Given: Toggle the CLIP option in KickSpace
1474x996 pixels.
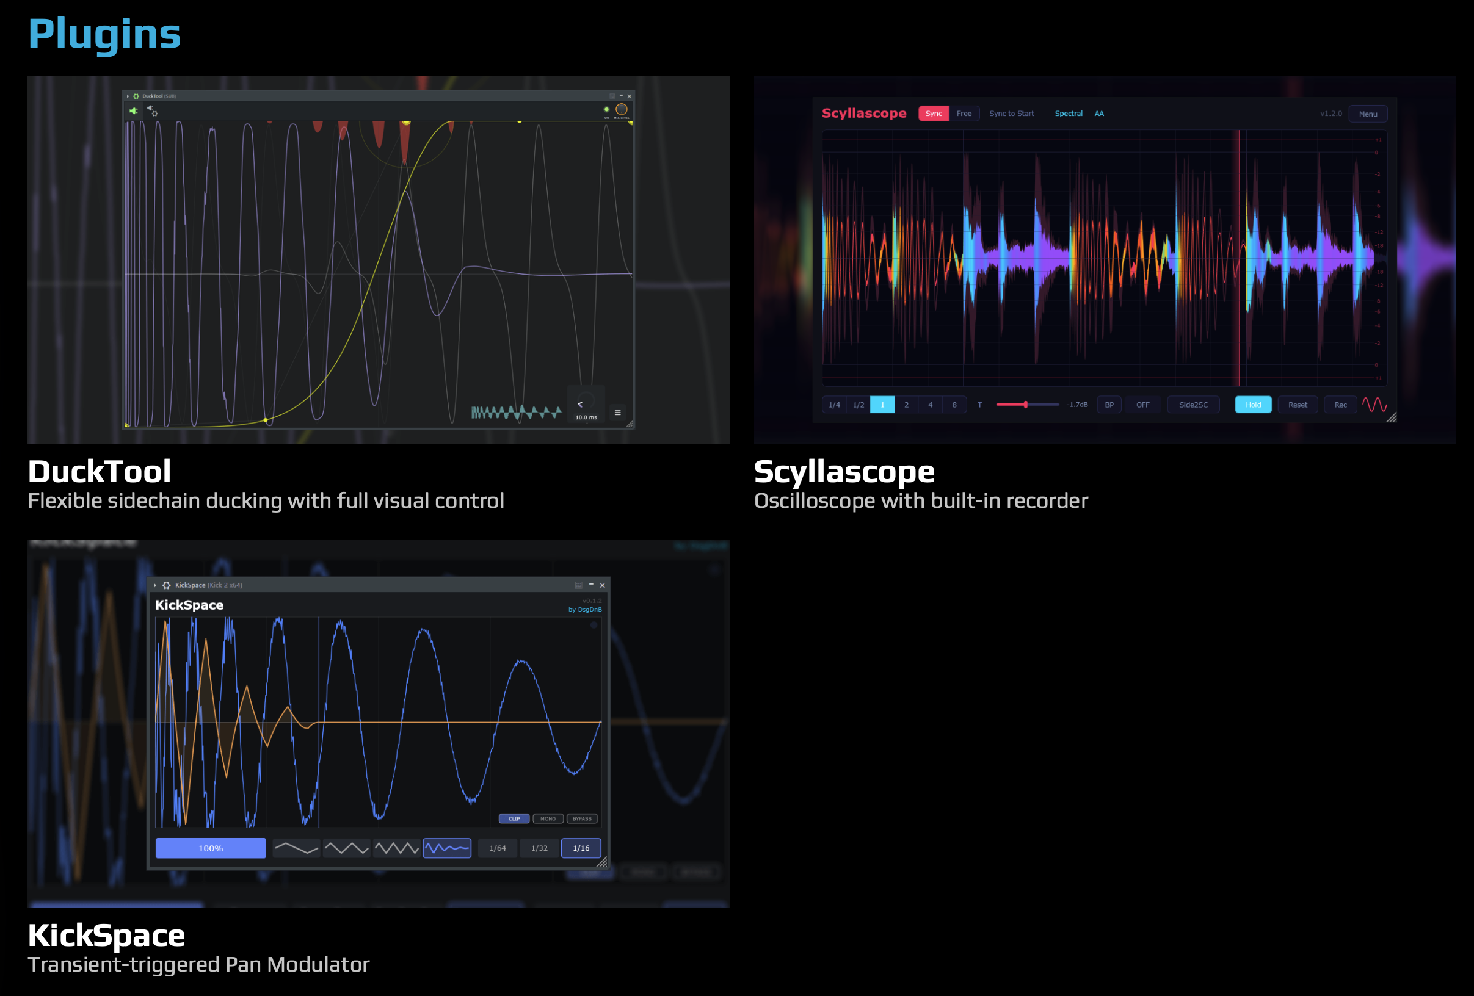Looking at the screenshot, I should 514,818.
